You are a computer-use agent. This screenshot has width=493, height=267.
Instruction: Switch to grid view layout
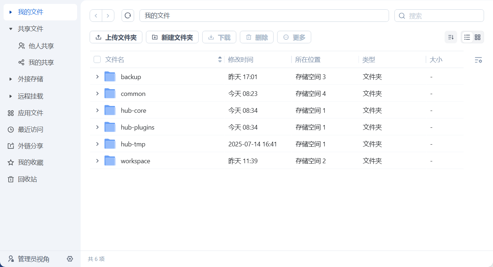(x=478, y=37)
